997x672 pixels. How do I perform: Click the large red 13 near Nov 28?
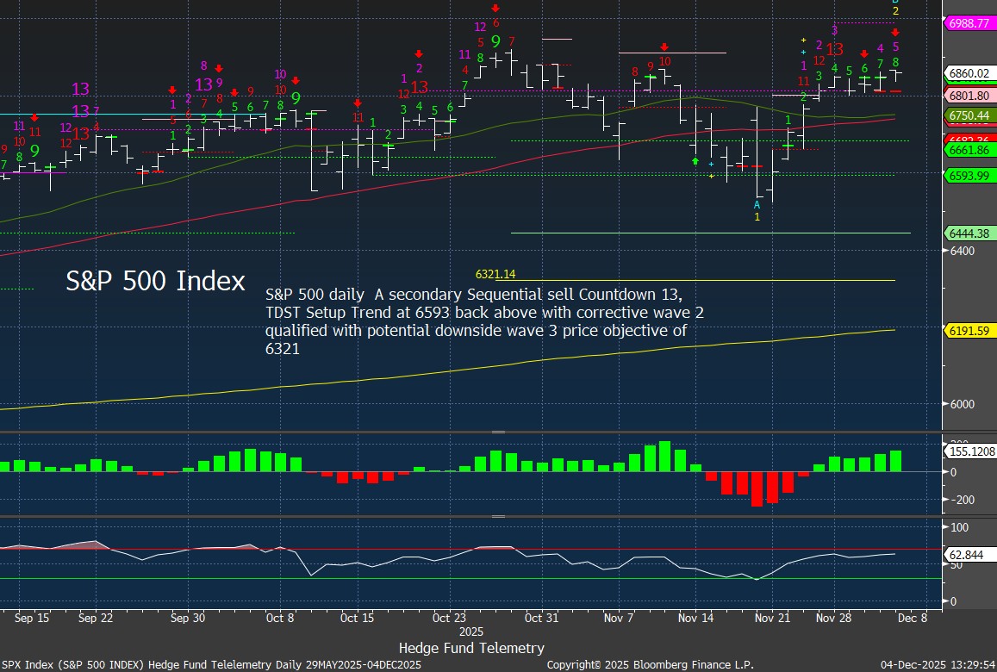pyautogui.click(x=834, y=50)
